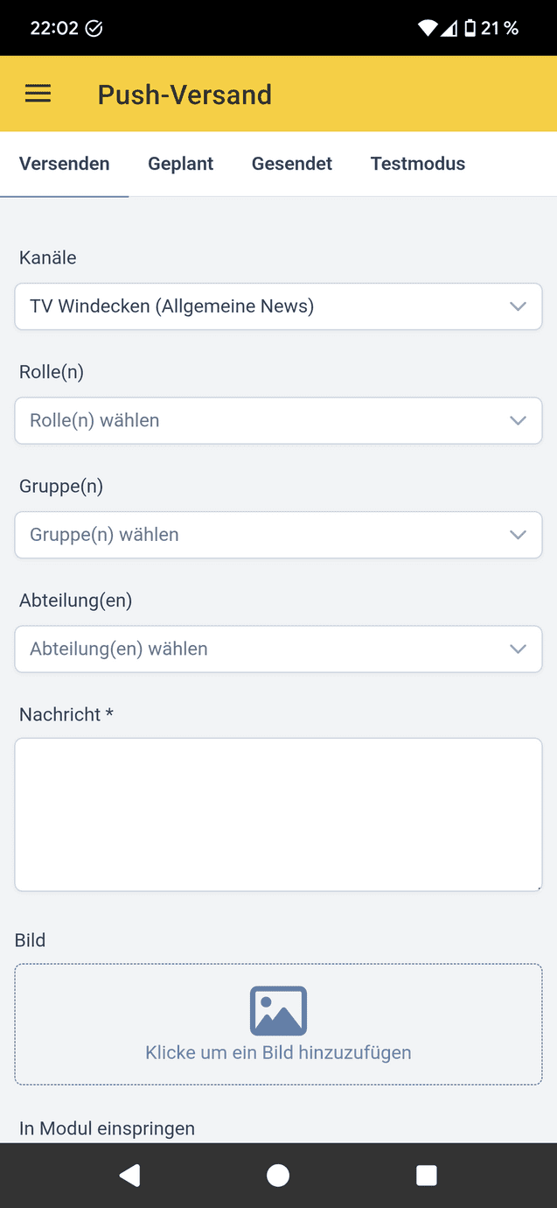The height and width of the screenshot is (1208, 557).
Task: Switch to the Gesendet tab
Action: pos(292,164)
